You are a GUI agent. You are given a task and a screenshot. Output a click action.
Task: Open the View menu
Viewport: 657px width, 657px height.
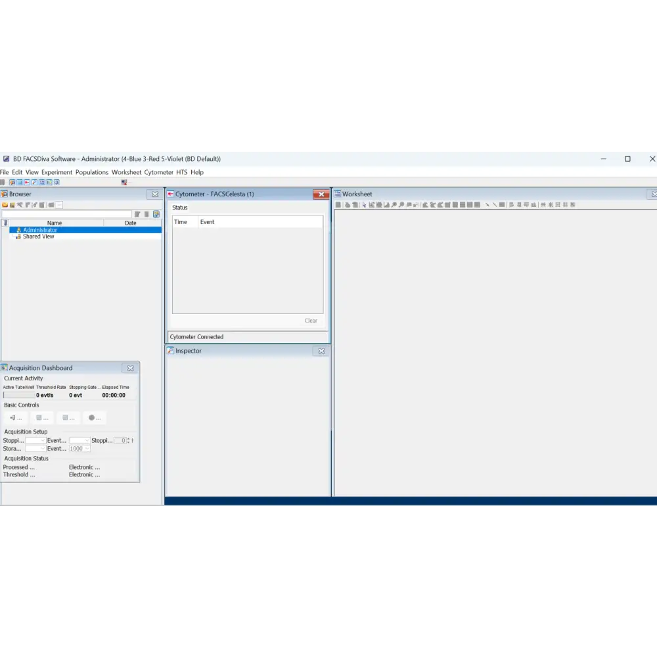pos(32,172)
